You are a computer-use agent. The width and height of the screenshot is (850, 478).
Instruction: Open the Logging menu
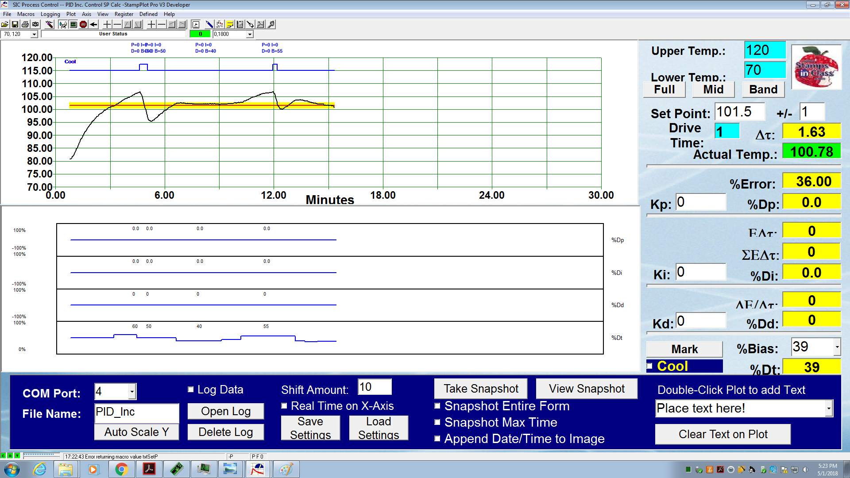50,14
